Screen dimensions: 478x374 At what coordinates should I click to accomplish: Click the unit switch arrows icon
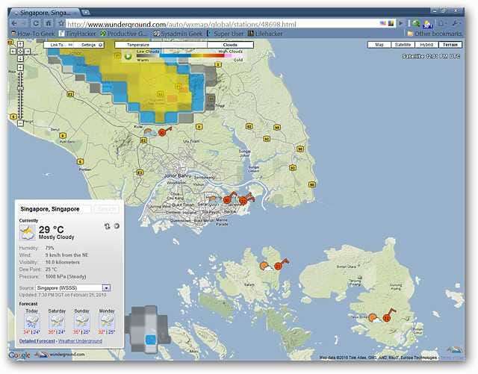(x=107, y=225)
